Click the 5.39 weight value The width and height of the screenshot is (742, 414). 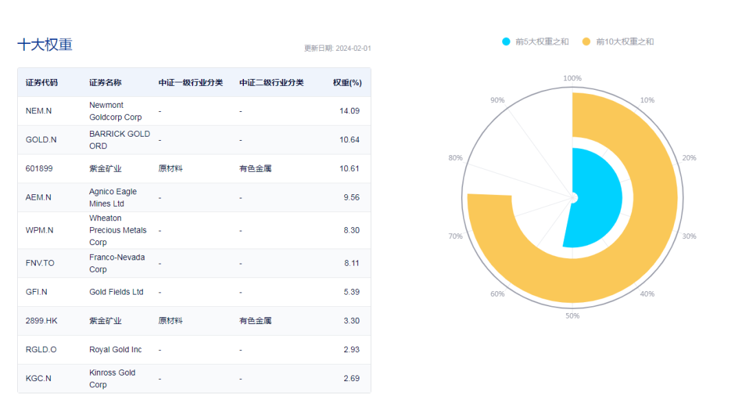click(352, 292)
